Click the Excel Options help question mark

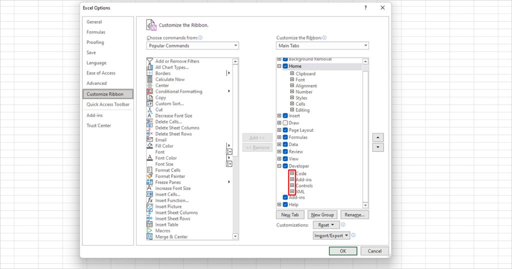pos(365,7)
